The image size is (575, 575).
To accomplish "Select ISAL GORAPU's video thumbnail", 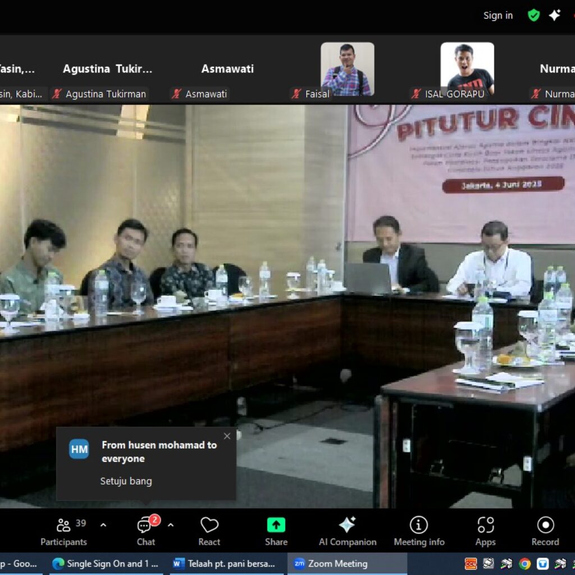I will pos(467,69).
